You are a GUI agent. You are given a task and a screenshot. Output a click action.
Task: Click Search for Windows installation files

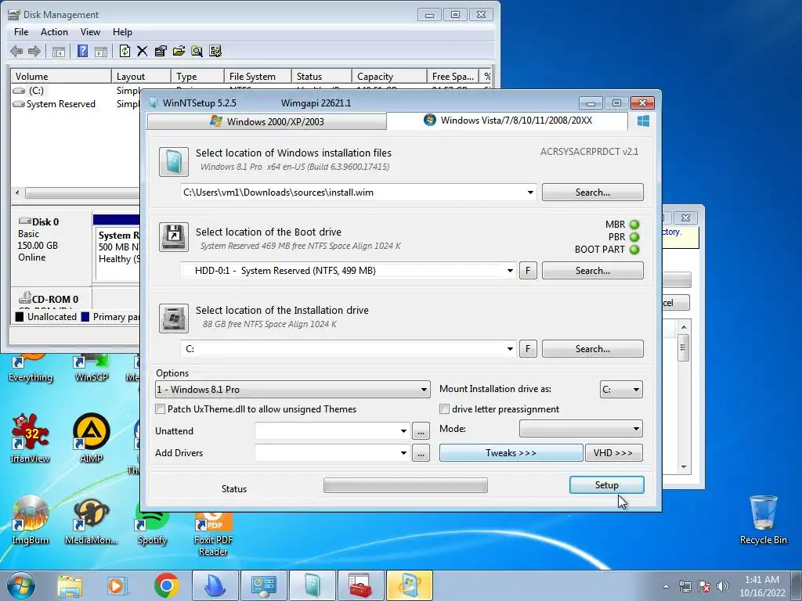(x=593, y=193)
